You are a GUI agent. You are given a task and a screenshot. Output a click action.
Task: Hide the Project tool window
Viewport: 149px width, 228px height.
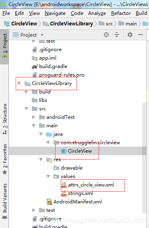click(141, 35)
